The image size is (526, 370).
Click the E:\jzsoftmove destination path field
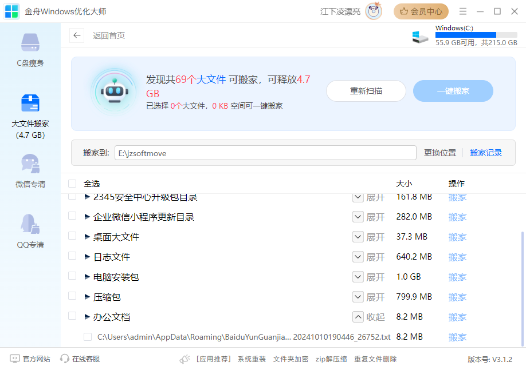coord(265,153)
